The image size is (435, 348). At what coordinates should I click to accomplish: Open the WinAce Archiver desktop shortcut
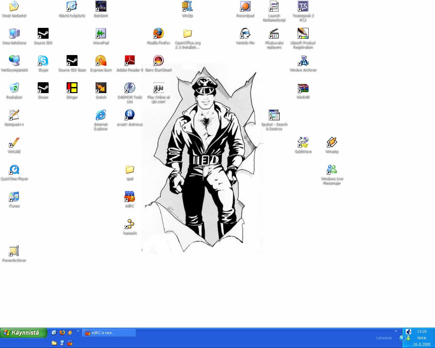(303, 63)
